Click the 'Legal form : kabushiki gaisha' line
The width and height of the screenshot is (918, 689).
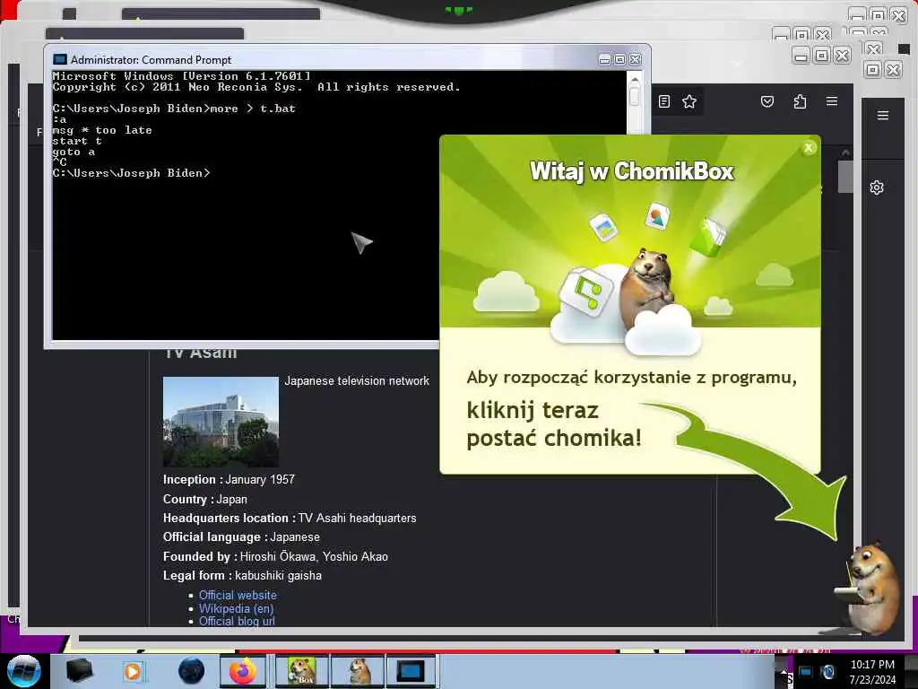[242, 575]
